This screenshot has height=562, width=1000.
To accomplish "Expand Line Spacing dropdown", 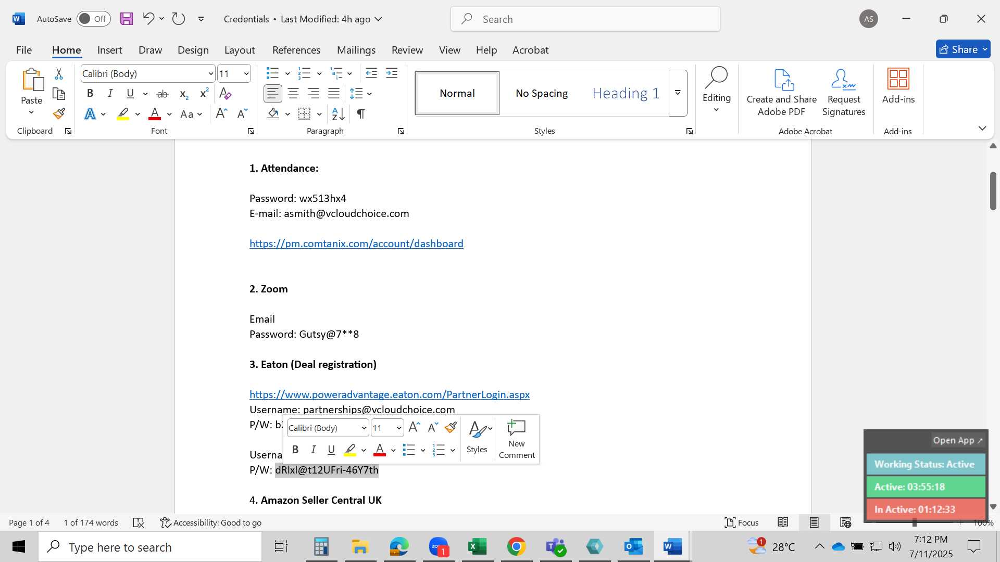I will pyautogui.click(x=369, y=94).
